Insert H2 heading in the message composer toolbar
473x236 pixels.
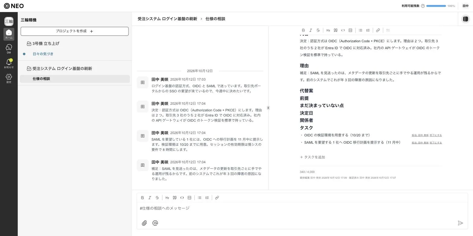coord(167,198)
